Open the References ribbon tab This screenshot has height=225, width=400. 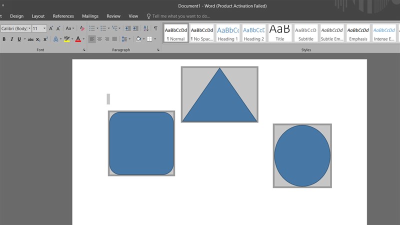pyautogui.click(x=63, y=16)
